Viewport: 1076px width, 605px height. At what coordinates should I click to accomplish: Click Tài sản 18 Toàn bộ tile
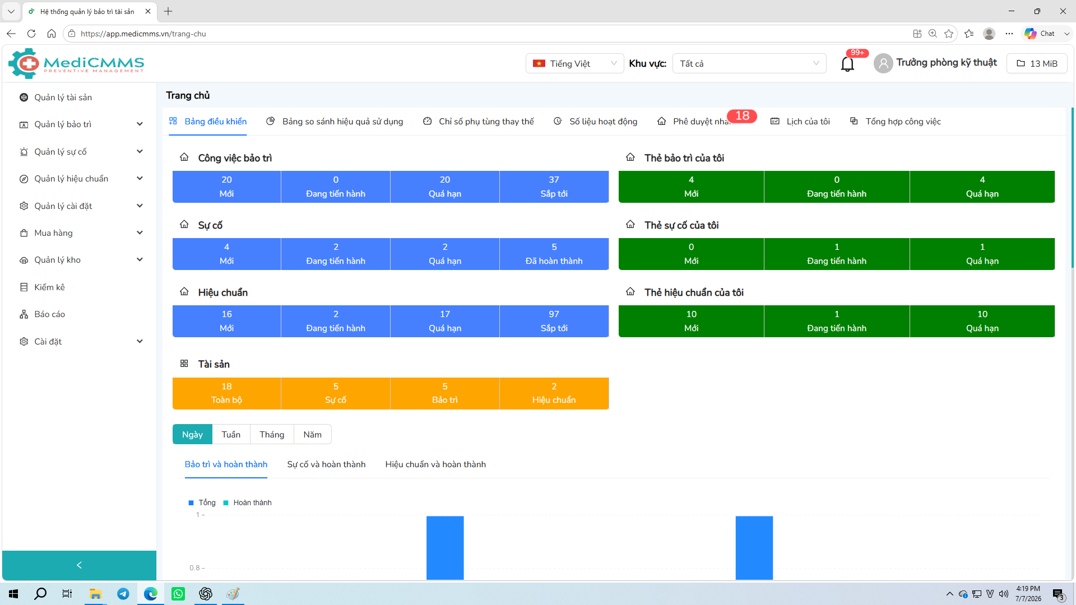pyautogui.click(x=226, y=393)
